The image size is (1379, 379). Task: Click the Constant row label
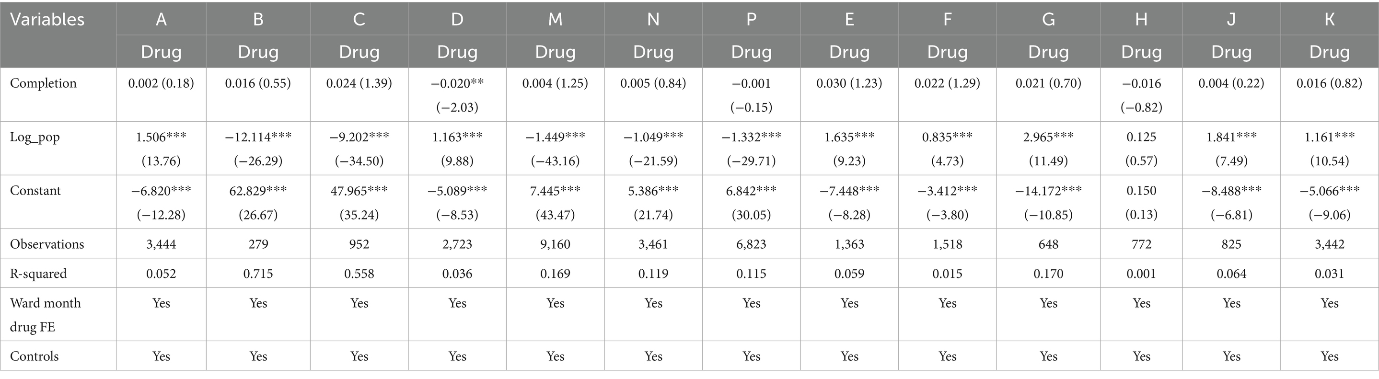point(35,191)
